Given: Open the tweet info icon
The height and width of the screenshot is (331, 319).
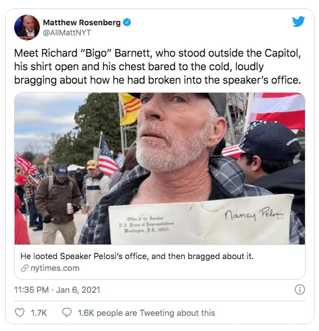Looking at the screenshot, I should 300,289.
